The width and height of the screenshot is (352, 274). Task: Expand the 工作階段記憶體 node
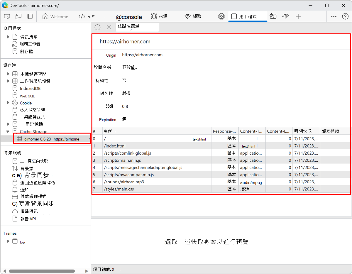tap(8, 81)
